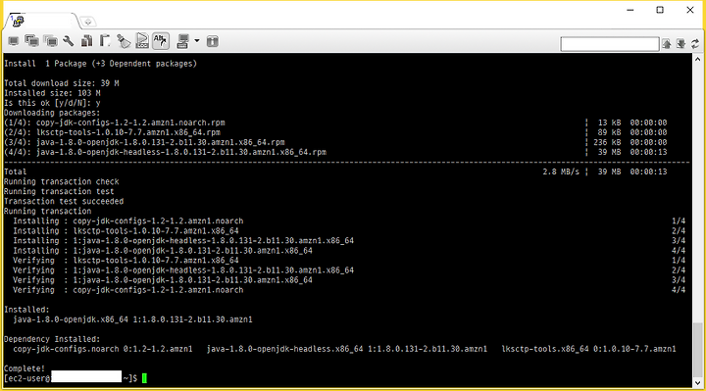
Task: Click 'Transaction test succeeded' line
Action: (64, 201)
